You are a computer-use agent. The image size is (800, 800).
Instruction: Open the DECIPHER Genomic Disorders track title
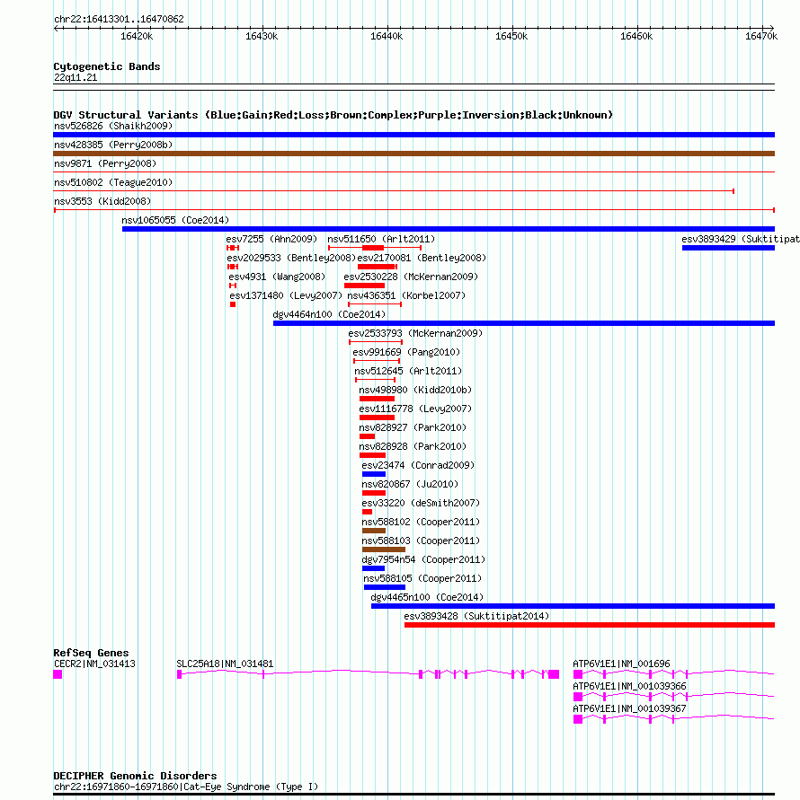click(135, 776)
